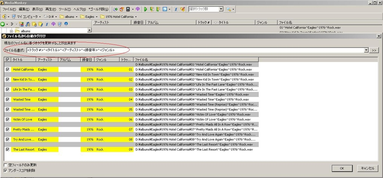Expand the track selection combo box
The image size is (383, 178).
[x=221, y=9]
